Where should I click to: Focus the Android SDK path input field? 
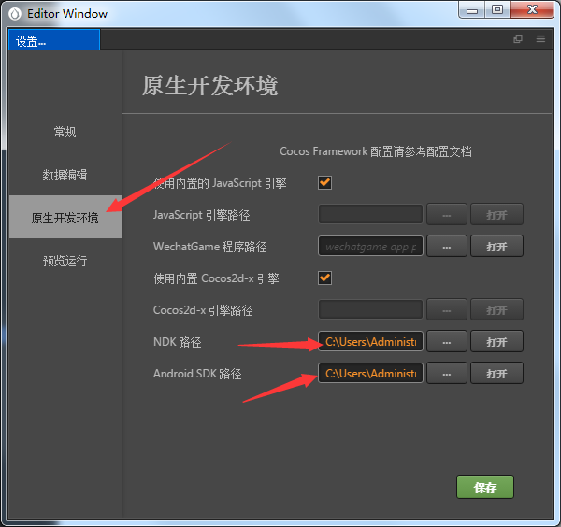[x=370, y=373]
